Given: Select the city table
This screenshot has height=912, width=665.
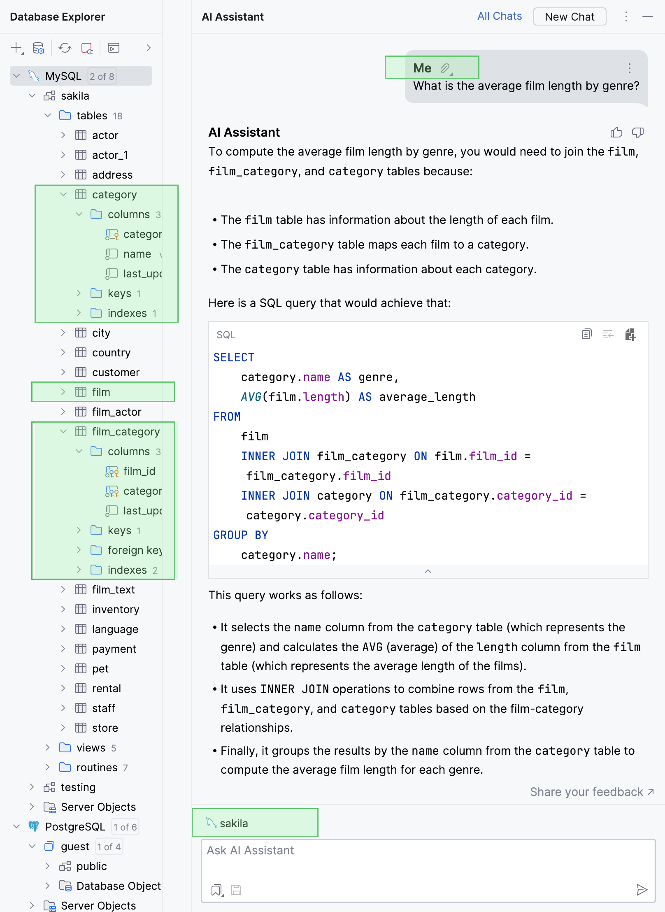Looking at the screenshot, I should [x=101, y=333].
